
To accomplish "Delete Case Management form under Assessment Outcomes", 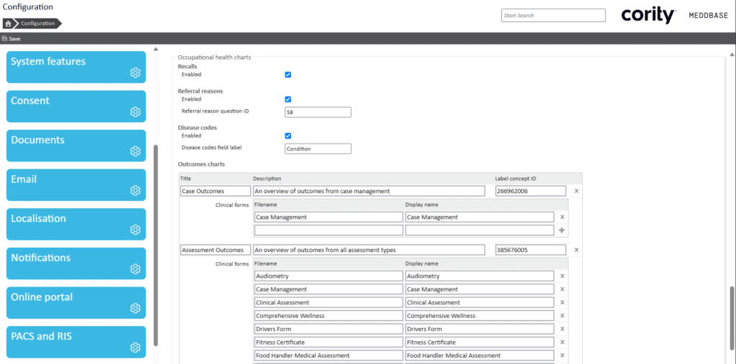I will coord(562,289).
